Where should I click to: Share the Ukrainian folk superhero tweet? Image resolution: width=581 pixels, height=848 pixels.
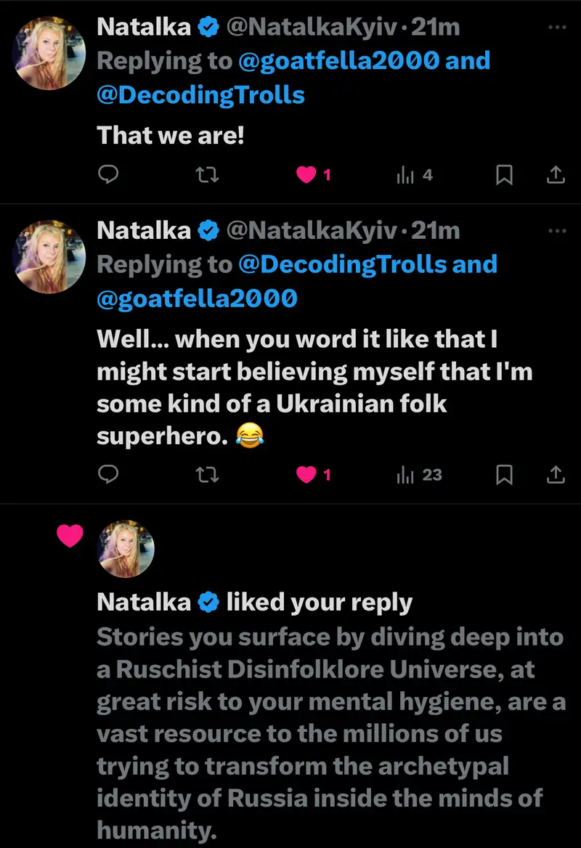(x=555, y=474)
